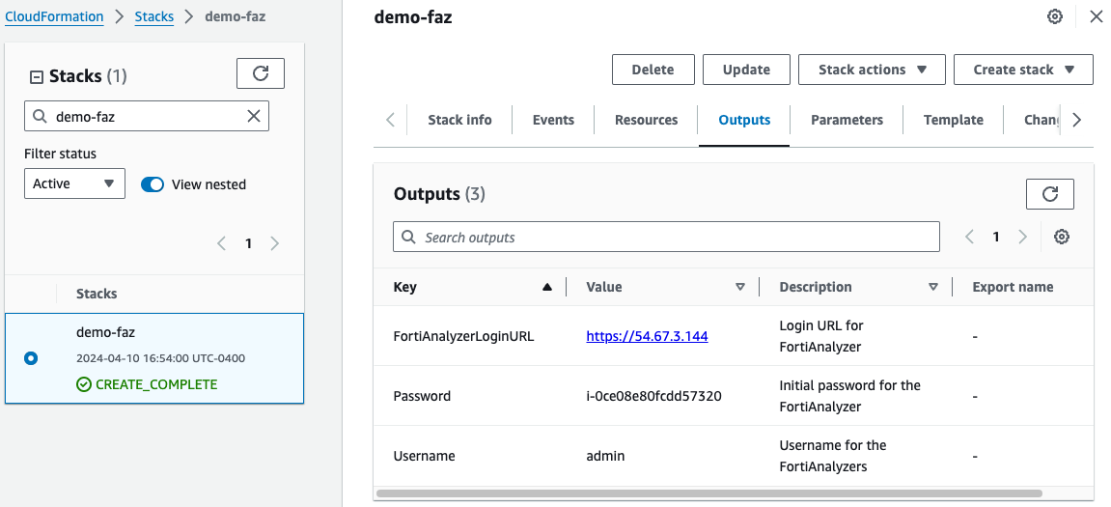Switch to the Events tab

coord(553,120)
